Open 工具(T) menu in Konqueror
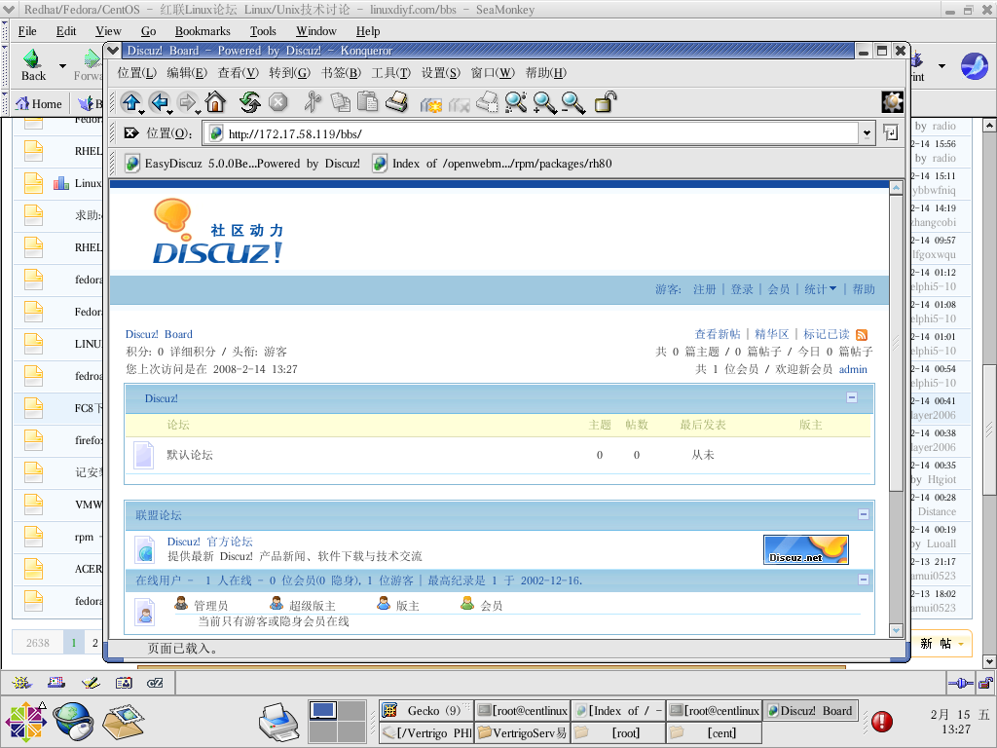 (x=391, y=72)
